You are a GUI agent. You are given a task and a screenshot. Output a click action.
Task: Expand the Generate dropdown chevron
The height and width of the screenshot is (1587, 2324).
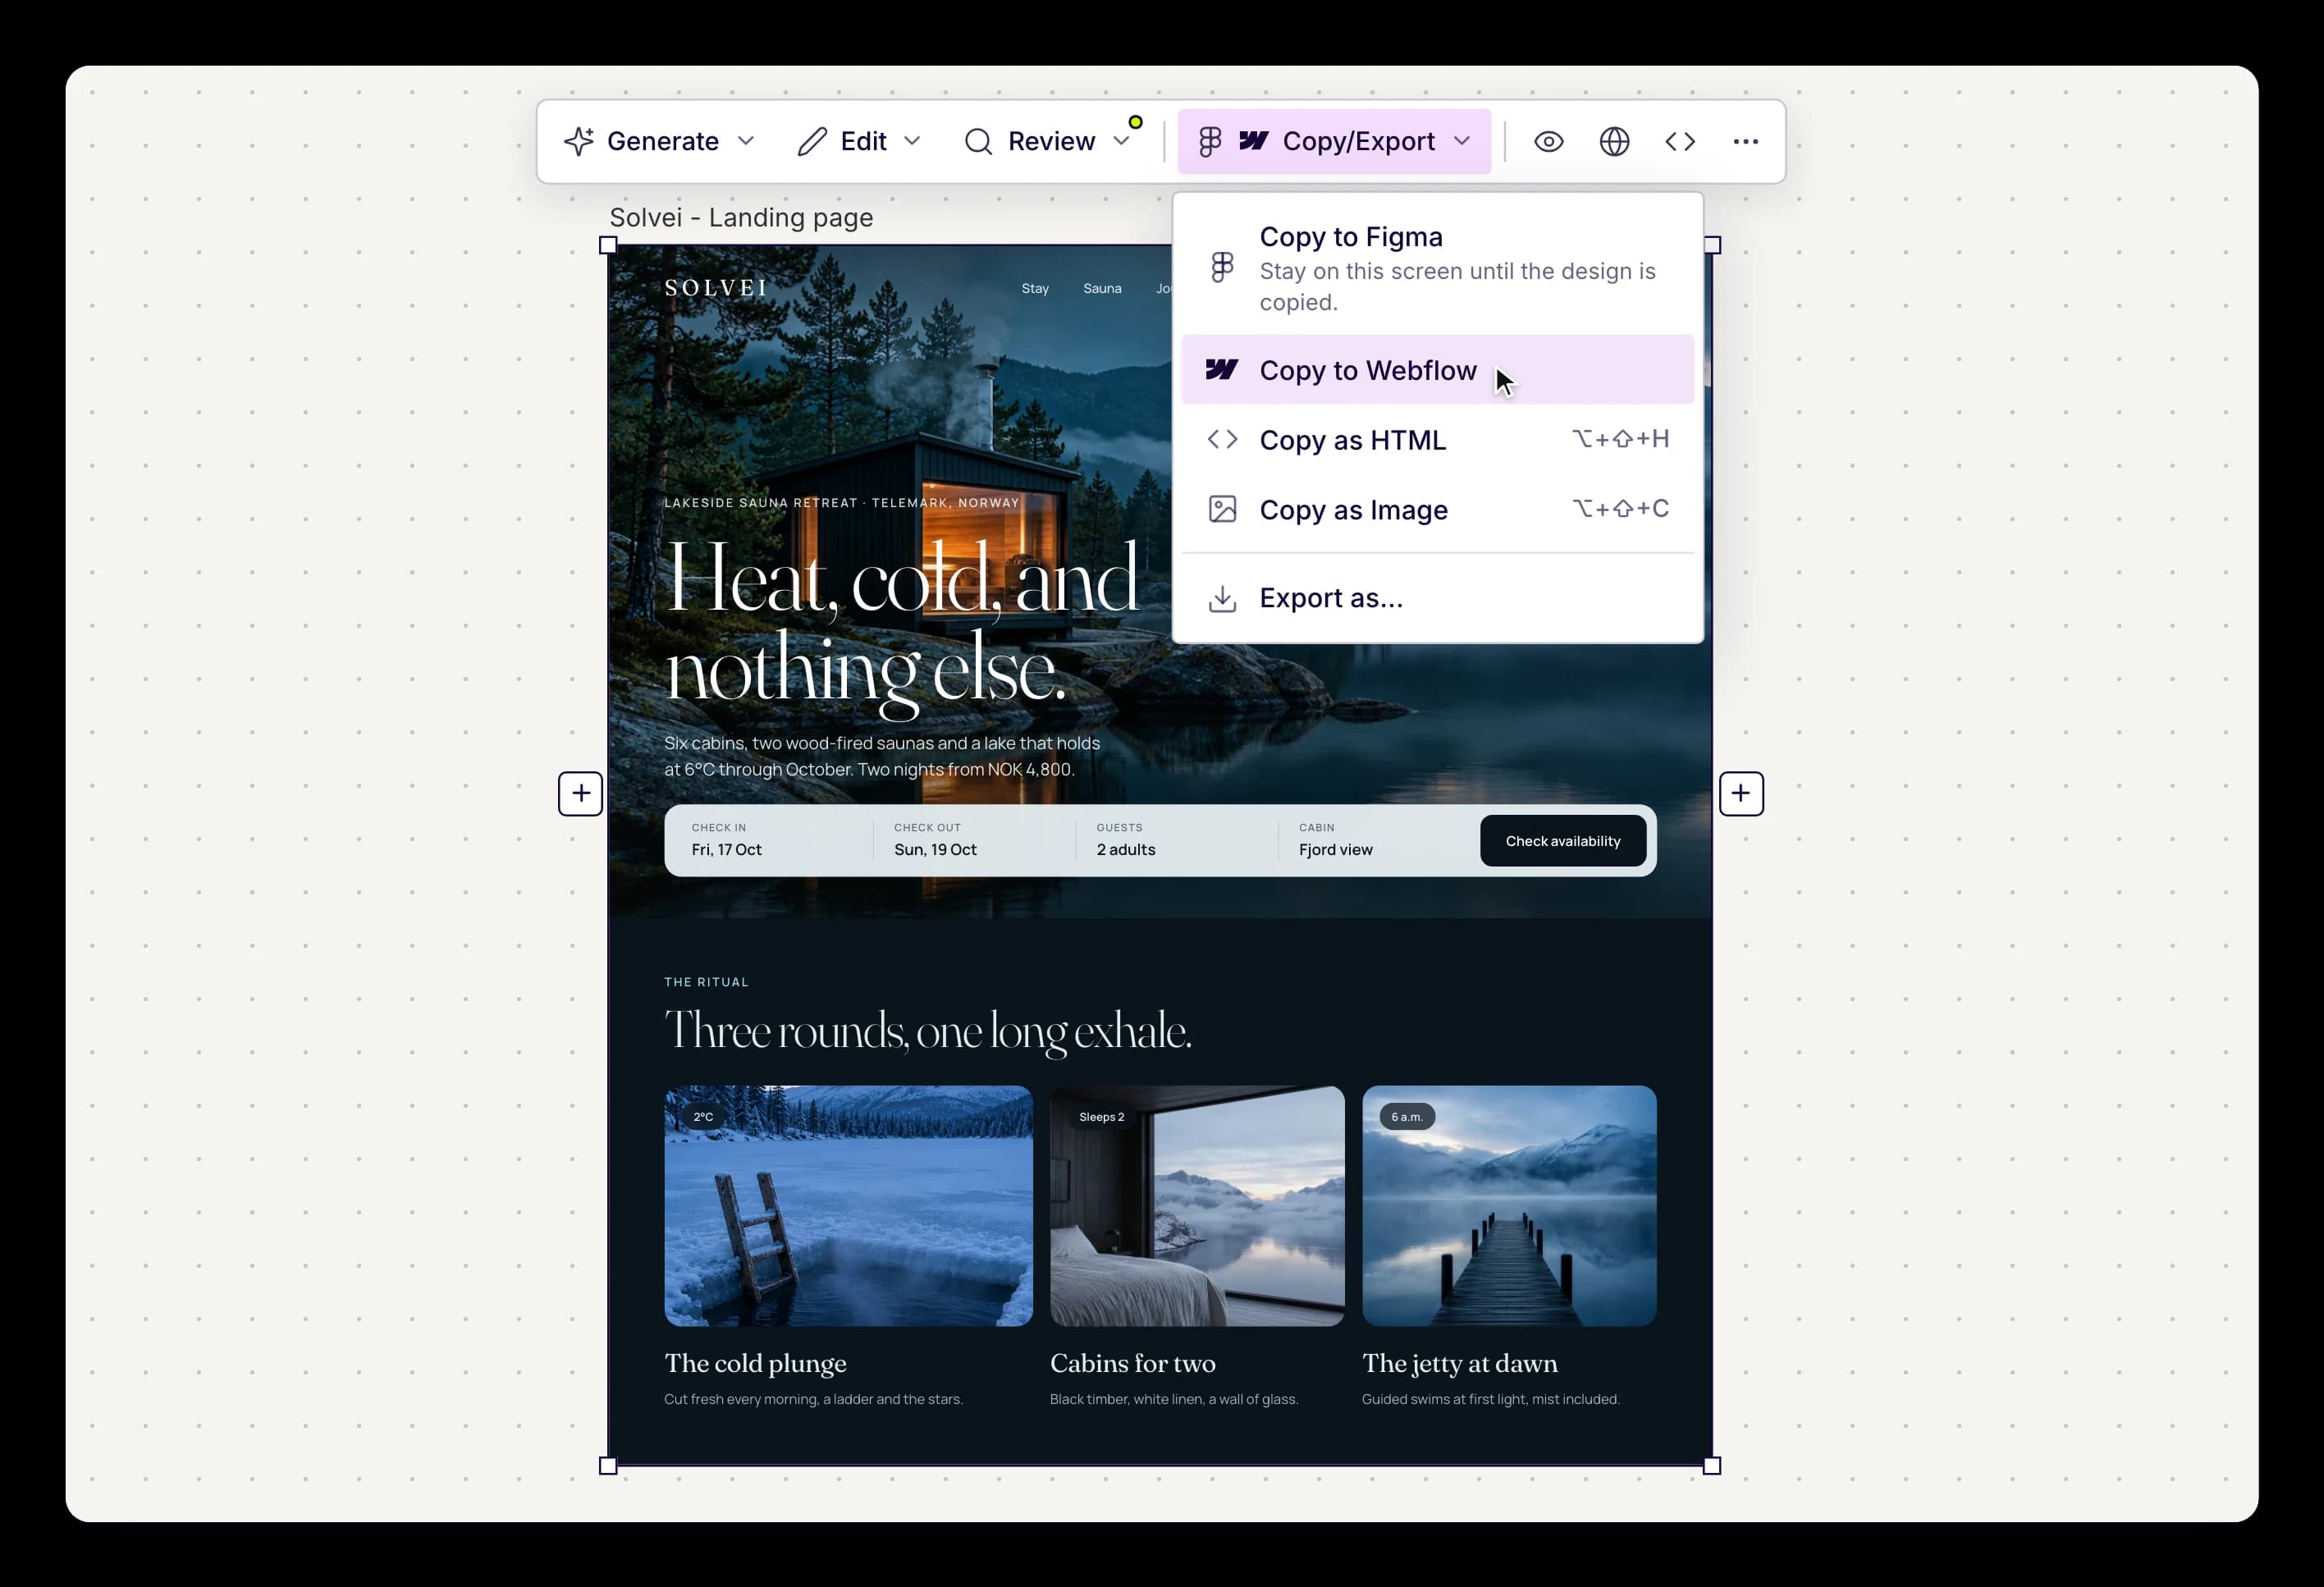pos(746,141)
